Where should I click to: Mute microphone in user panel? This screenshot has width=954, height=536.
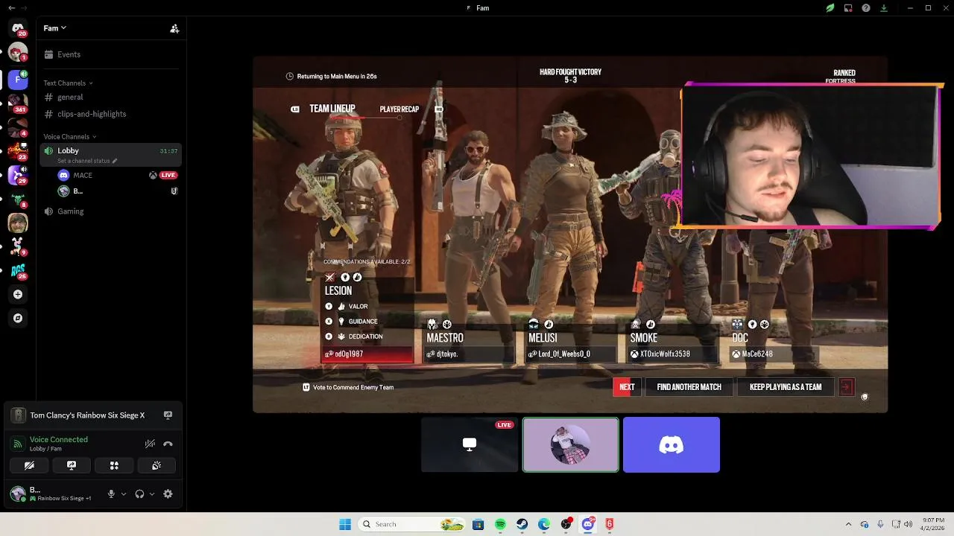(111, 494)
